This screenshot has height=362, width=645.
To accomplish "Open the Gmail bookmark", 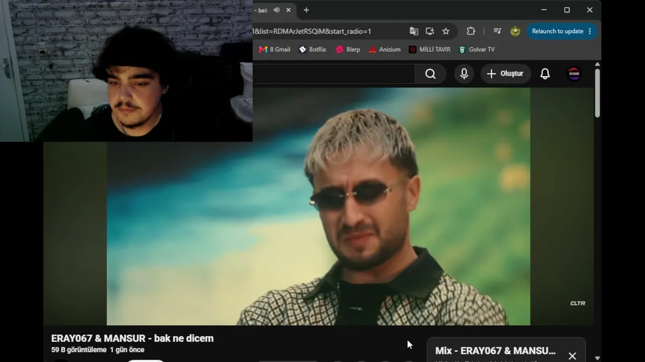I will [275, 49].
